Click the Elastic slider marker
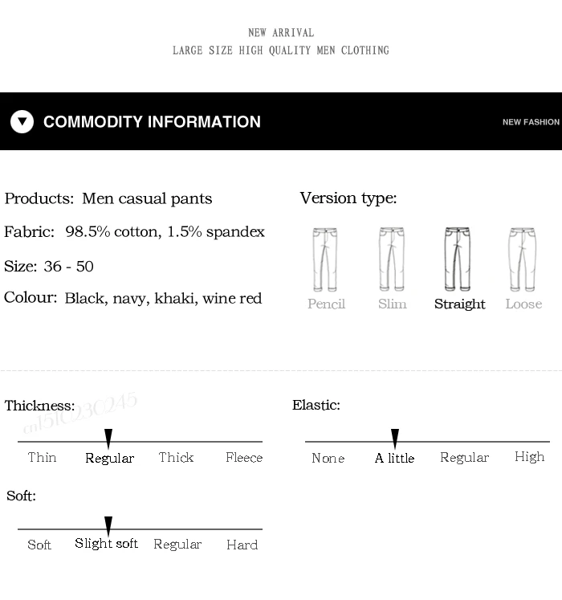 pos(395,439)
